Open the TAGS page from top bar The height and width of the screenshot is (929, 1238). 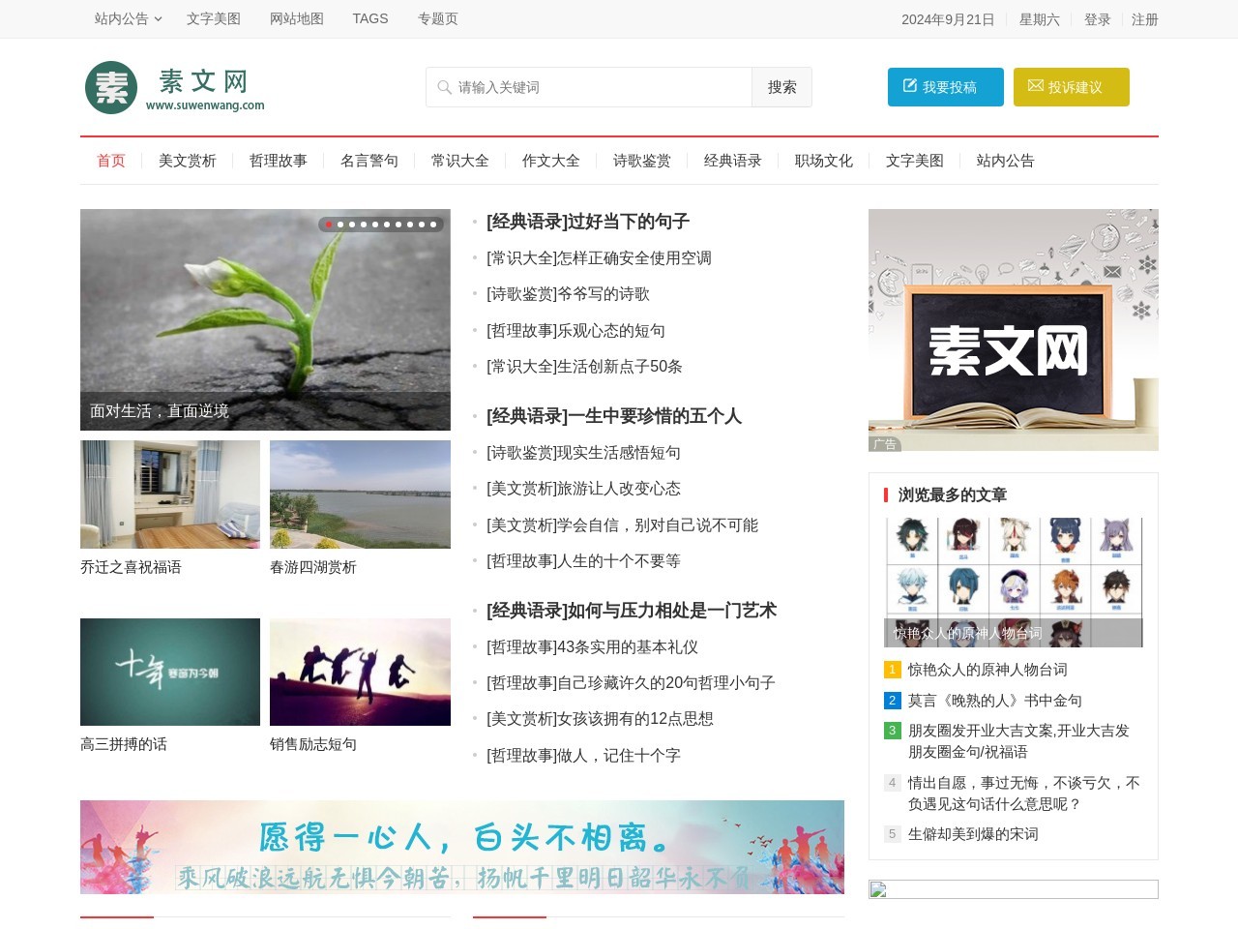tap(370, 18)
